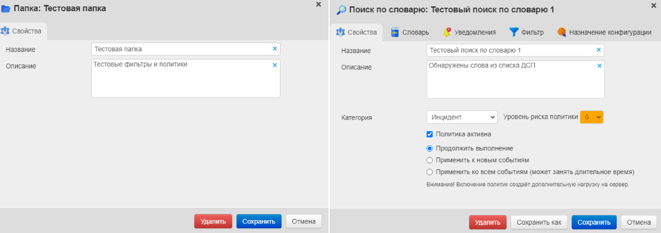Click the Категория label
Image resolution: width=661 pixels, height=233 pixels.
point(357,118)
